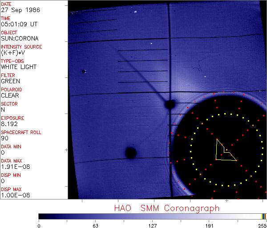Select the spacecraft roll value 90
The height and width of the screenshot is (228, 267).
point(4,138)
